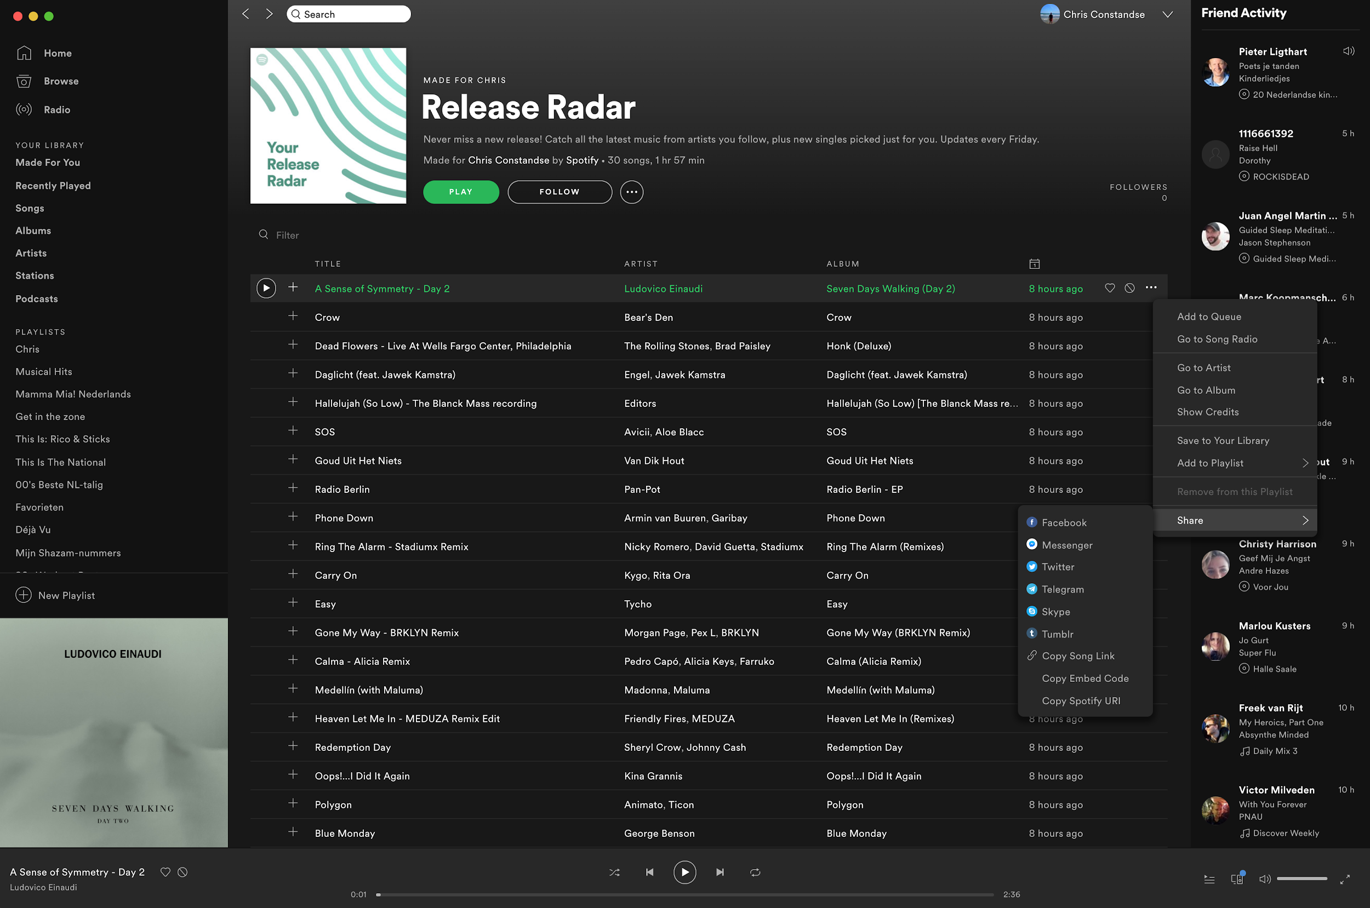Navigate back with the left arrow
Viewport: 1370px width, 908px height.
point(246,14)
